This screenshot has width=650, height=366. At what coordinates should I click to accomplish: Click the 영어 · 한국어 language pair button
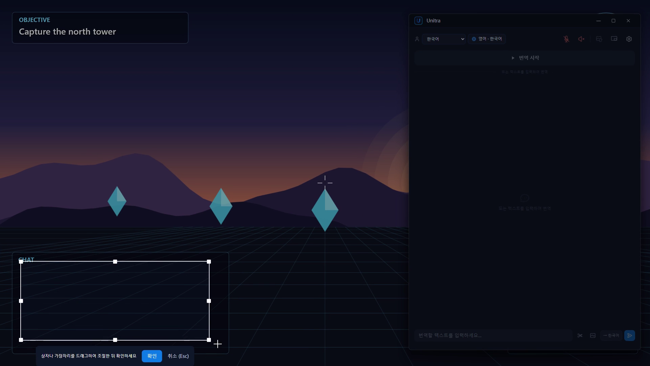click(487, 39)
